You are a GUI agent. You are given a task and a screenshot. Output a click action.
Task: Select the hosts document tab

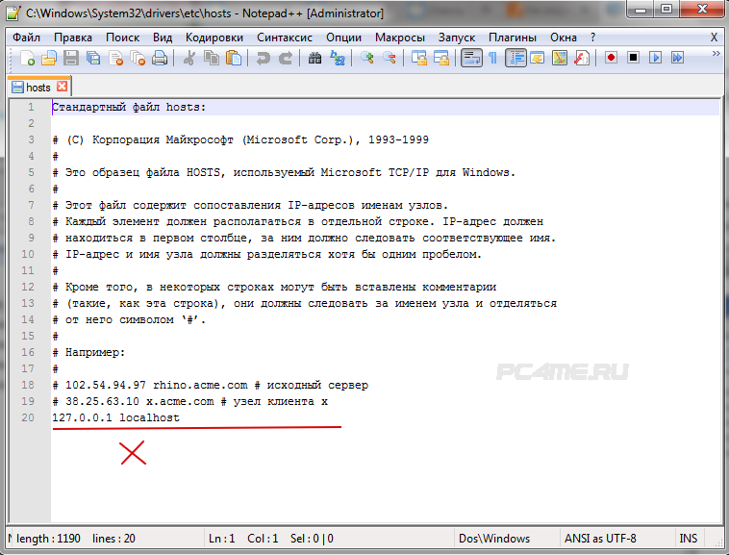pyautogui.click(x=38, y=88)
